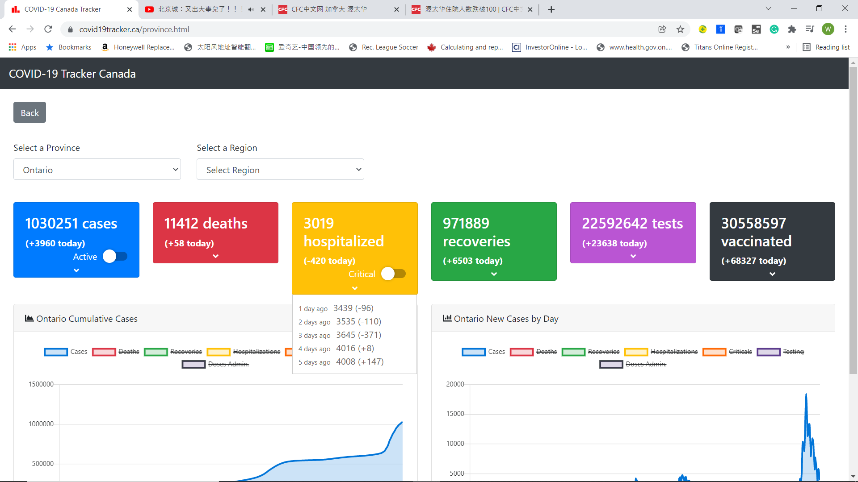Open InvestorOnline bookmark
The height and width of the screenshot is (482, 858).
point(550,47)
